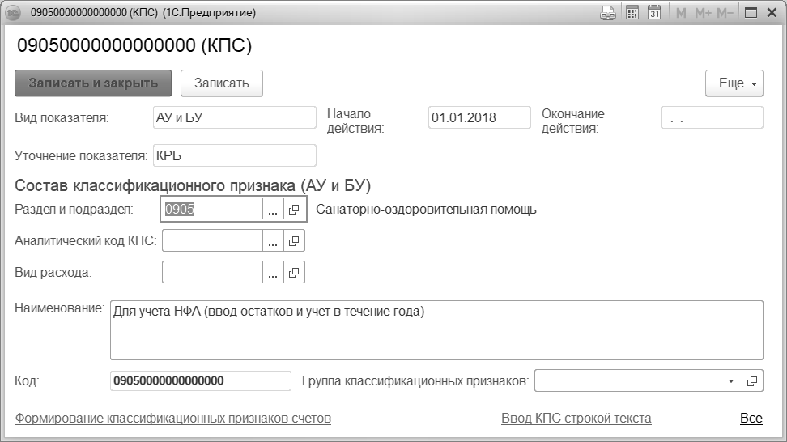
Task: Open the Группа классификационных признаков item icon
Action: coord(752,380)
